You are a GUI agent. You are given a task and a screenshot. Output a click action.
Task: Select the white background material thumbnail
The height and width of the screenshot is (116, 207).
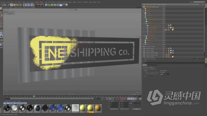coord(75,108)
